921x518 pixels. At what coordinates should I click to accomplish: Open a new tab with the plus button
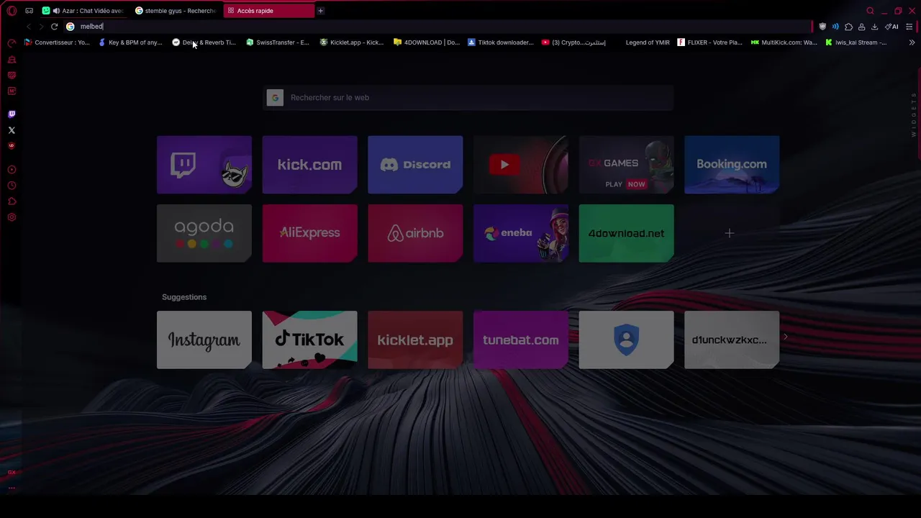320,11
